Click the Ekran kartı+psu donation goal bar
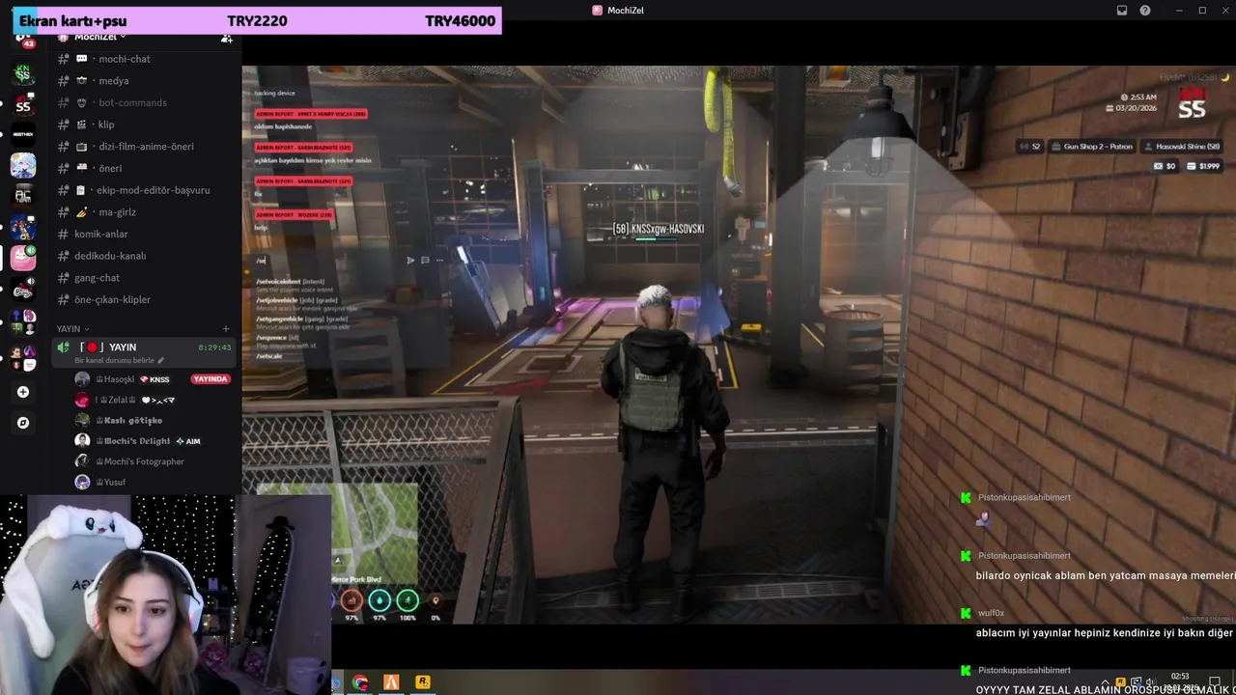Image resolution: width=1236 pixels, height=695 pixels. pyautogui.click(x=257, y=20)
